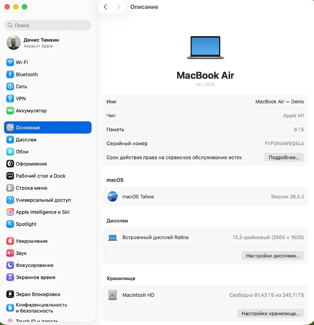314x325 pixels.
Task: Click the Macintosh HD label
Action: [138, 295]
